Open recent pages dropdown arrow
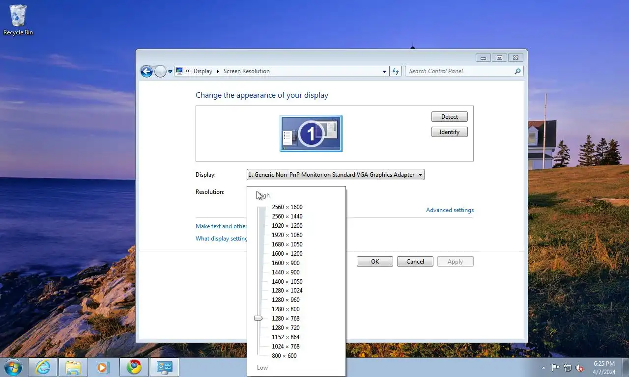Viewport: 629px width, 377px height. click(171, 72)
